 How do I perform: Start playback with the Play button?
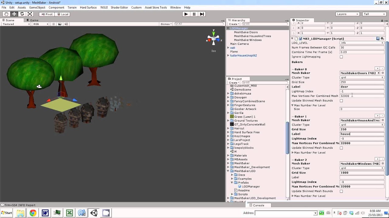[186, 14]
